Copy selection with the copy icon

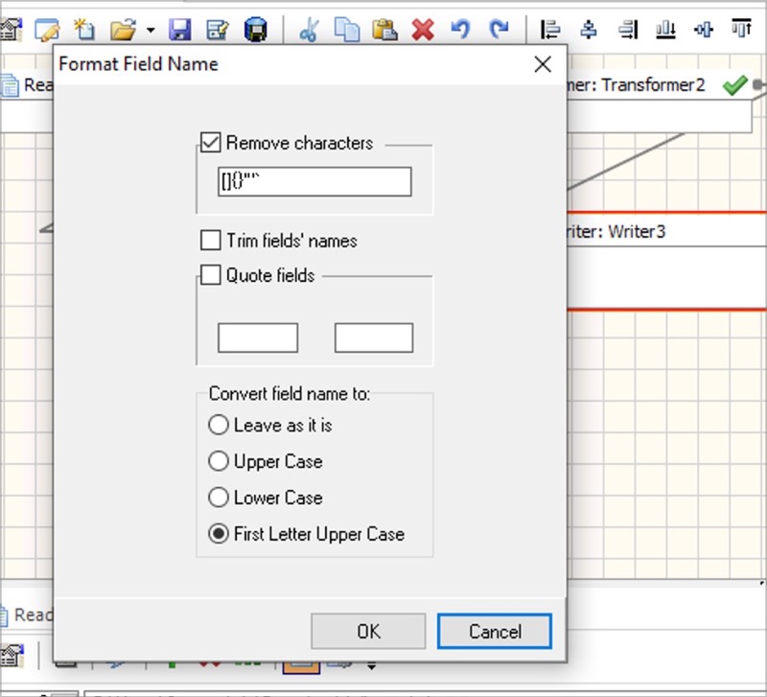coord(347,30)
